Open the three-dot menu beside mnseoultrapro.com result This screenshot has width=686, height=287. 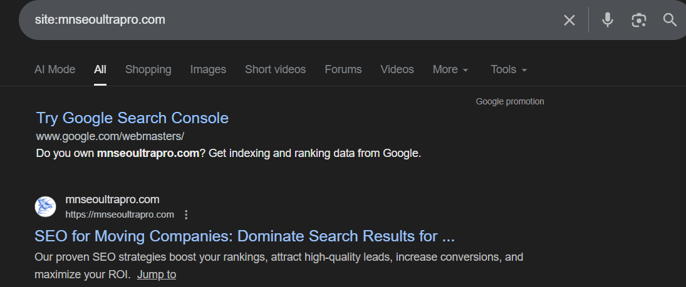pyautogui.click(x=186, y=214)
